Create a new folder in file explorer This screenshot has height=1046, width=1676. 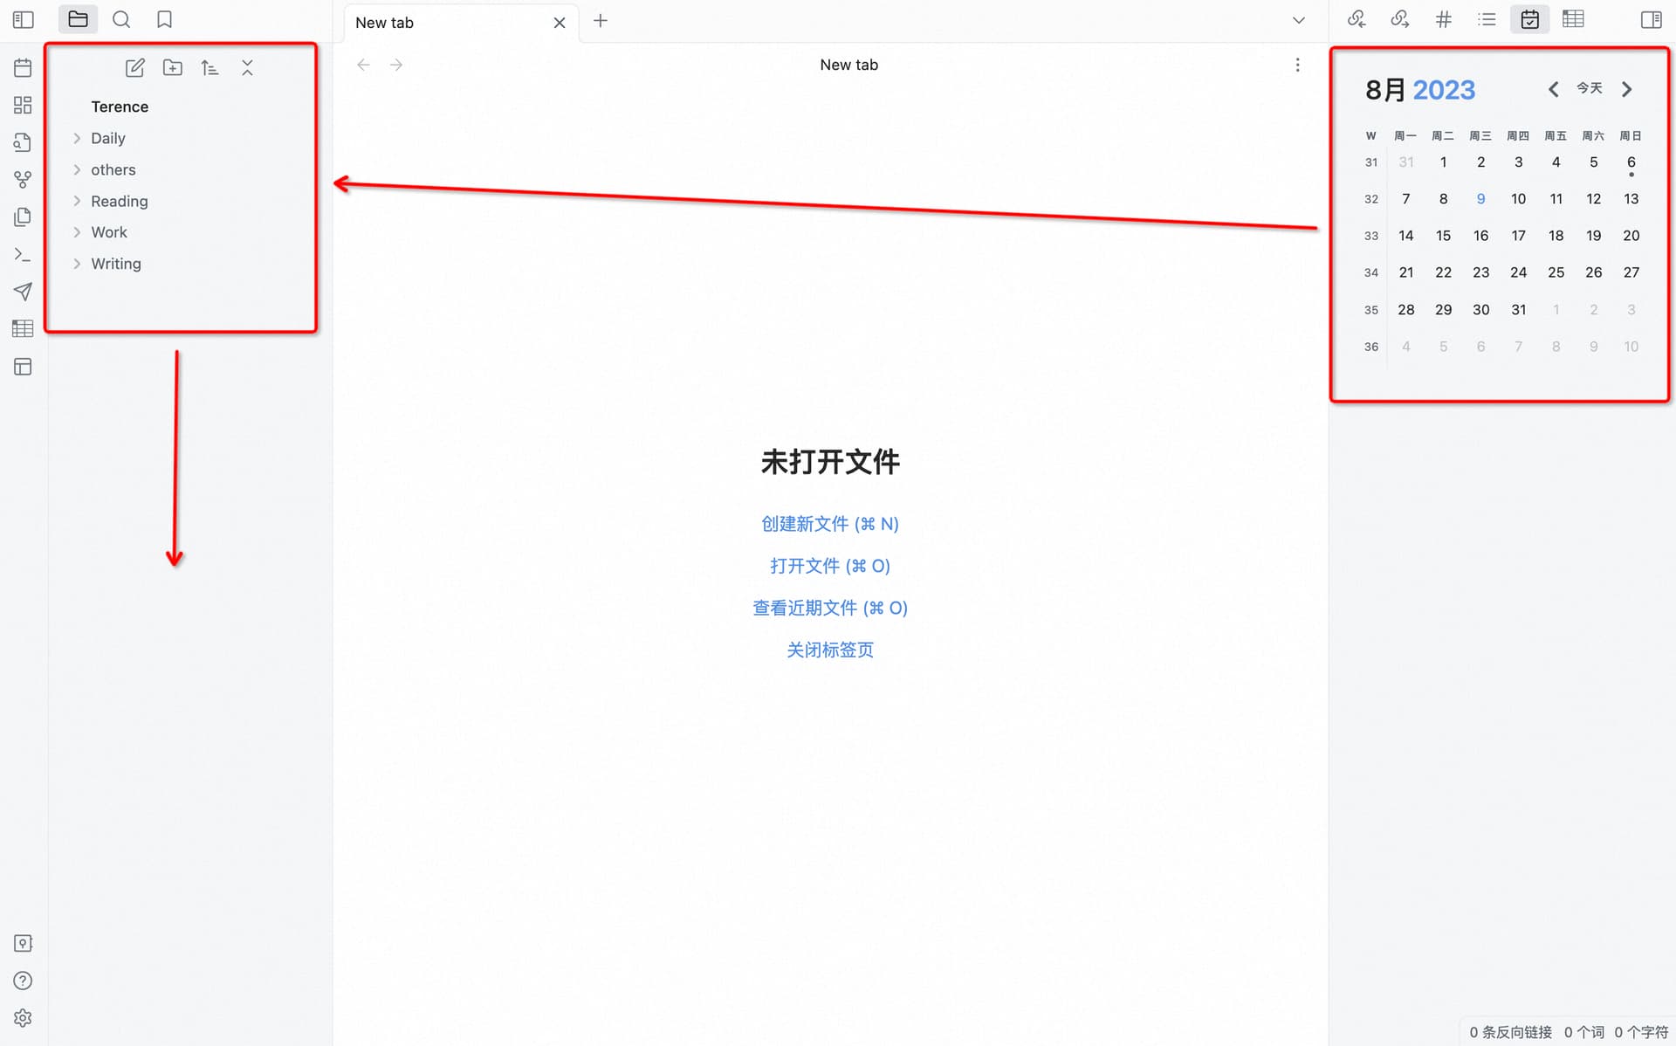(x=173, y=68)
